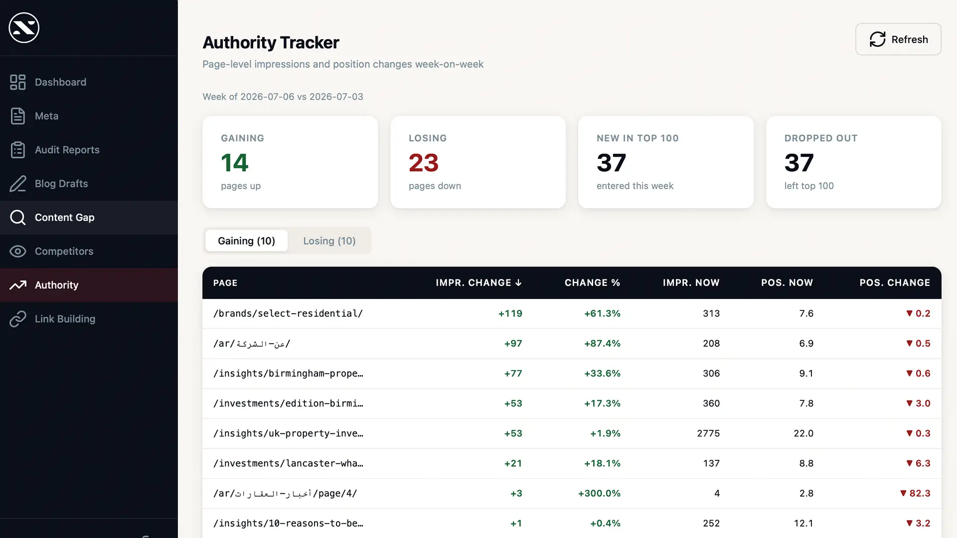Click the 82.3 position change value
This screenshot has height=538, width=957.
[x=915, y=494]
